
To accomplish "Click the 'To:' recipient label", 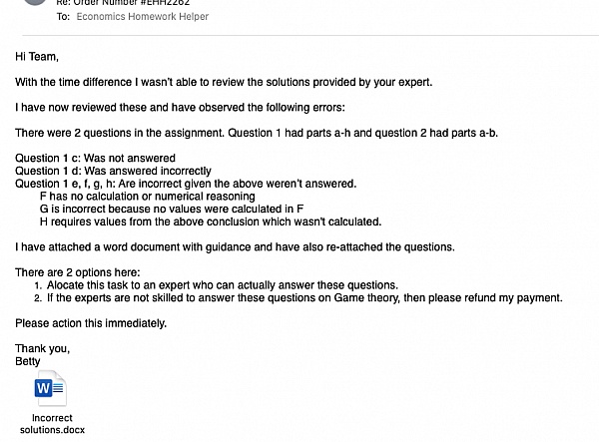I will coord(64,17).
